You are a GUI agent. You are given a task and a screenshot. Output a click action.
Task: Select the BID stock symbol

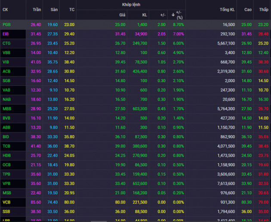point(6,137)
